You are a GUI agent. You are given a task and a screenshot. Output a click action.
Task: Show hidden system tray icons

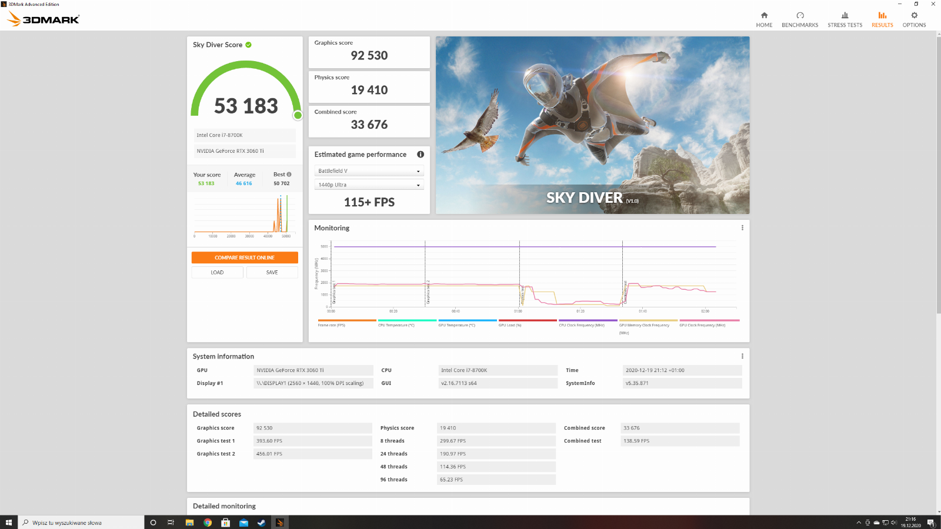tap(859, 523)
